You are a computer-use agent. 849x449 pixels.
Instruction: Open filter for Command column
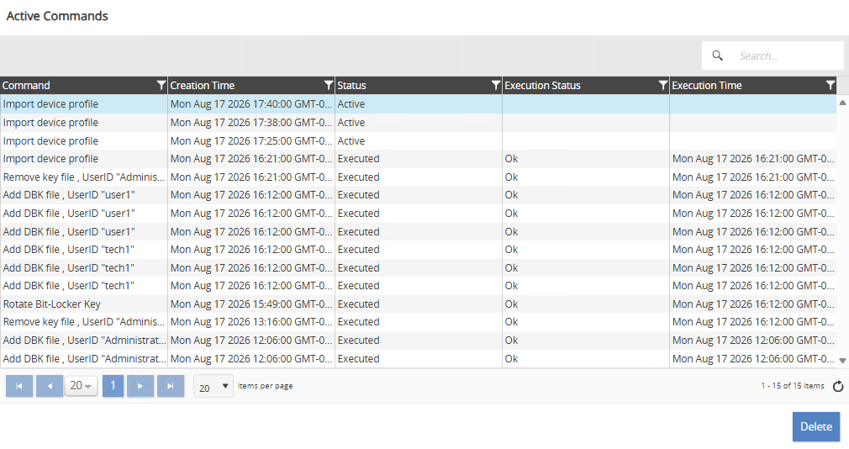point(161,85)
